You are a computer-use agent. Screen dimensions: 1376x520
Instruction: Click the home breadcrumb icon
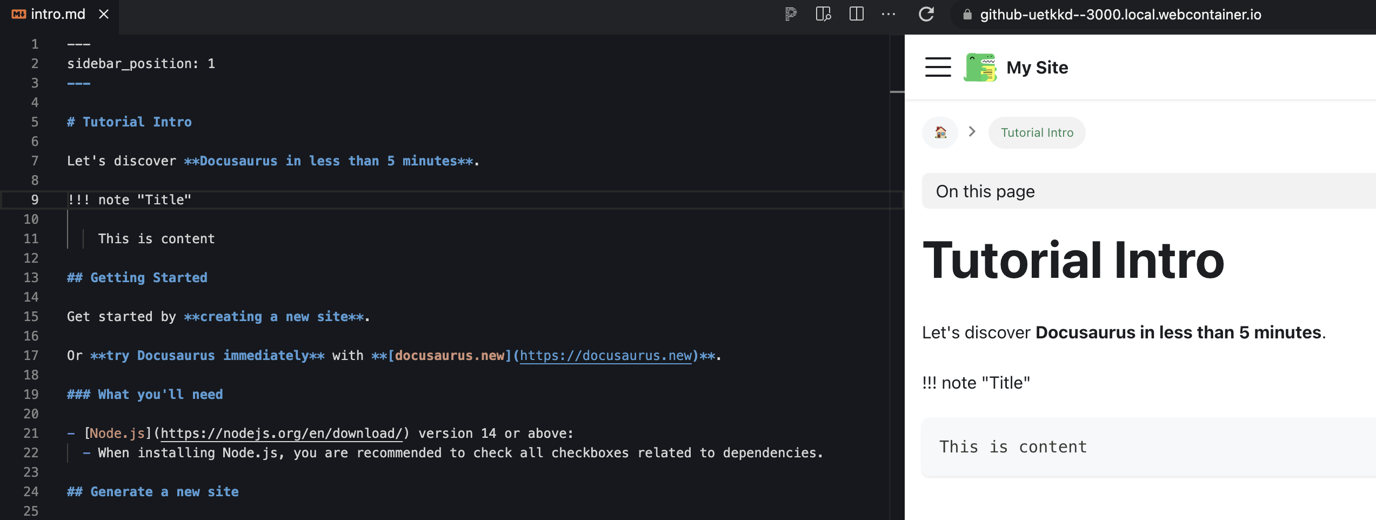[939, 132]
